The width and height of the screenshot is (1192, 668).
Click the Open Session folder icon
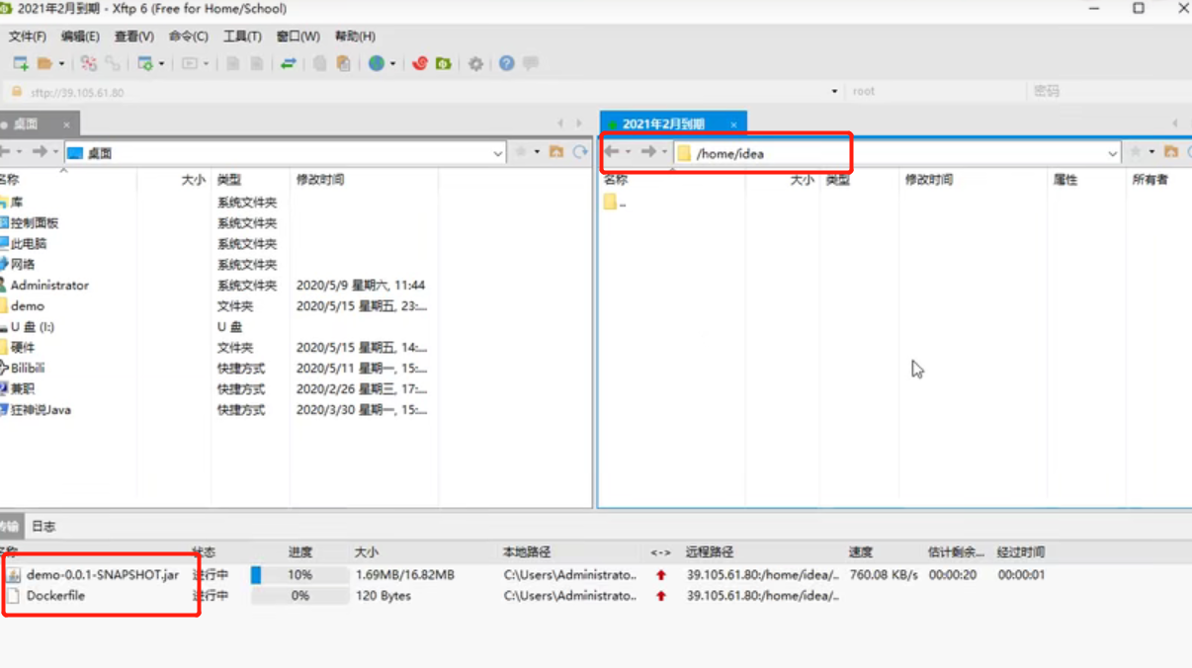coord(44,63)
